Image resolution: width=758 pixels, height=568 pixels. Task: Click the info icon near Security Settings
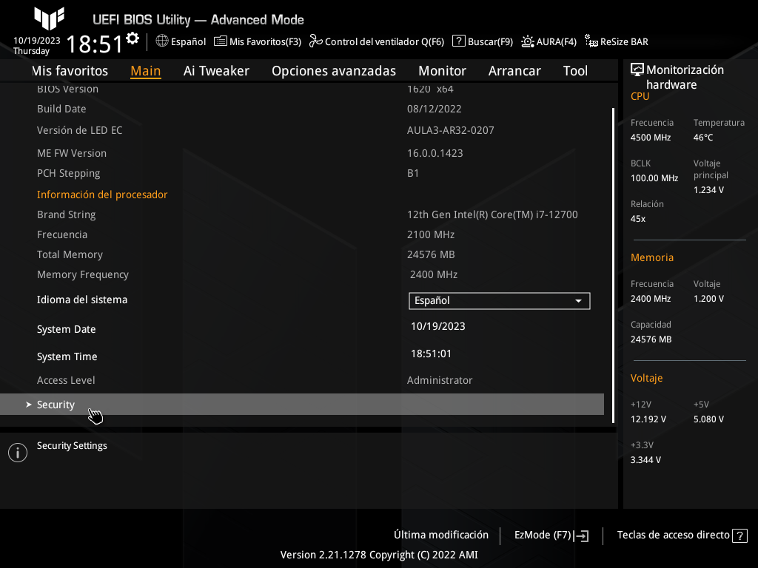pyautogui.click(x=17, y=453)
